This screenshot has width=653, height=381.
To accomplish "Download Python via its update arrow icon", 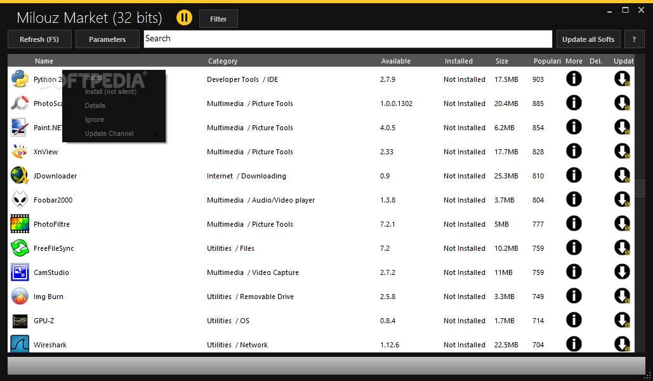I will pos(622,79).
